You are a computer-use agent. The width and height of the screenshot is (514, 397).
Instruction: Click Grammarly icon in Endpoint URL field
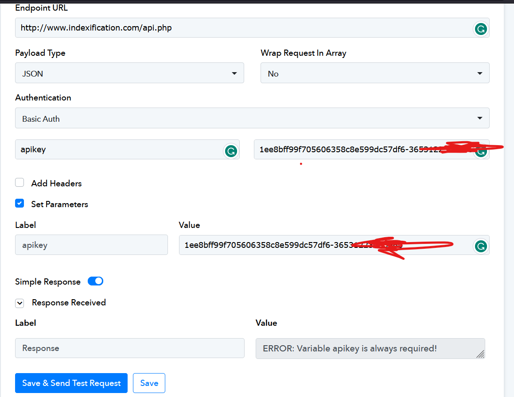481,29
